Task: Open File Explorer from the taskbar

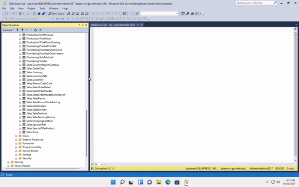Action: click(158, 182)
